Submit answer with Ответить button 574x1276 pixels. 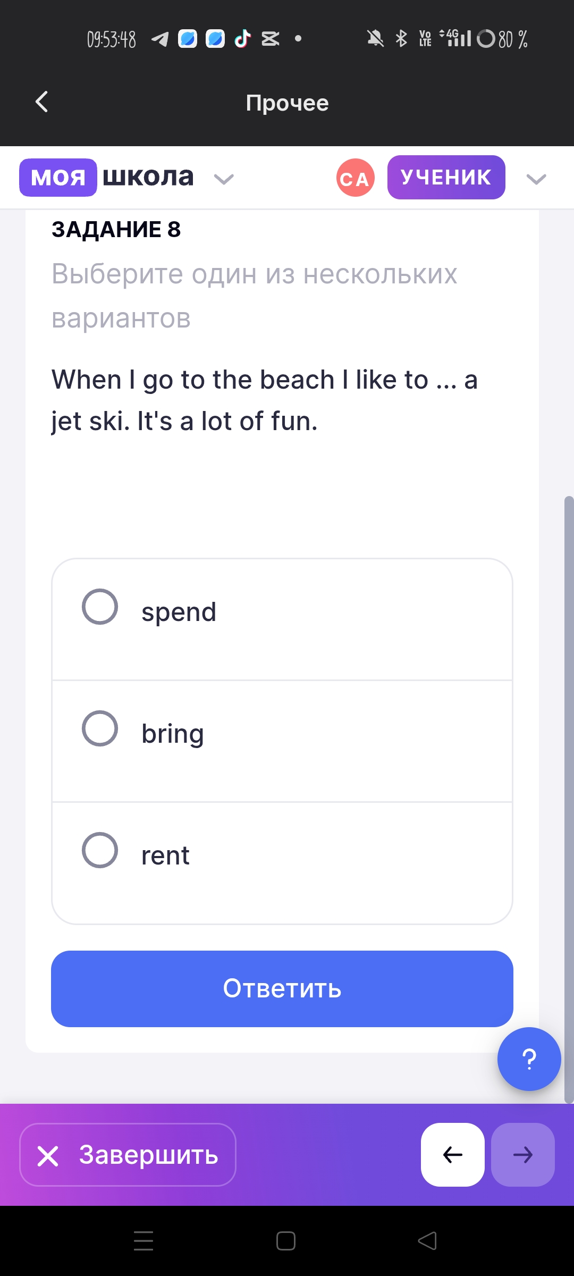(282, 989)
